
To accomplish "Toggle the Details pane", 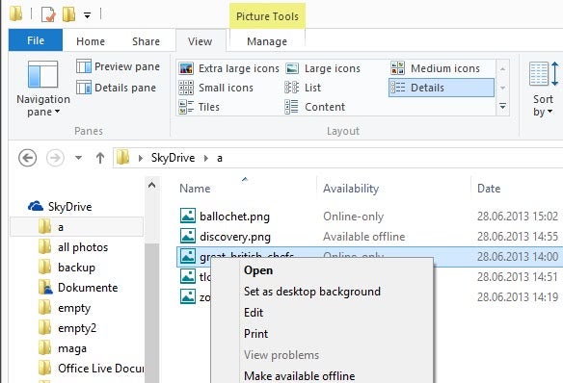I will coord(117,88).
